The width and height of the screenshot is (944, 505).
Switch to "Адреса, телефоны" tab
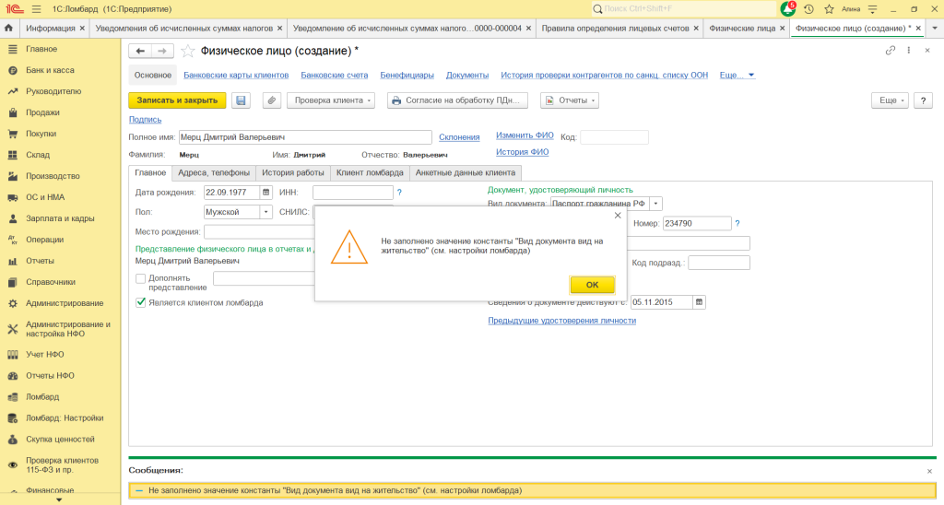[x=213, y=172]
